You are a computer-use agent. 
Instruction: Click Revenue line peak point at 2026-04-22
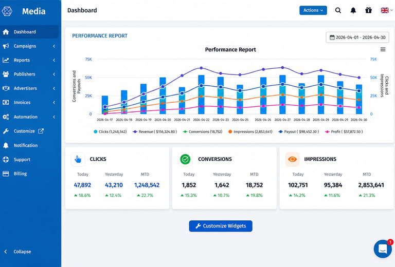click(201, 68)
